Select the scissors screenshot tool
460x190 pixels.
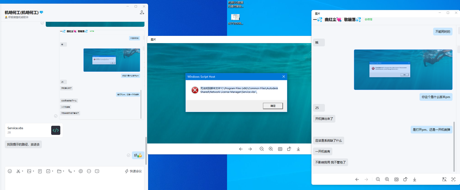tap(18, 171)
